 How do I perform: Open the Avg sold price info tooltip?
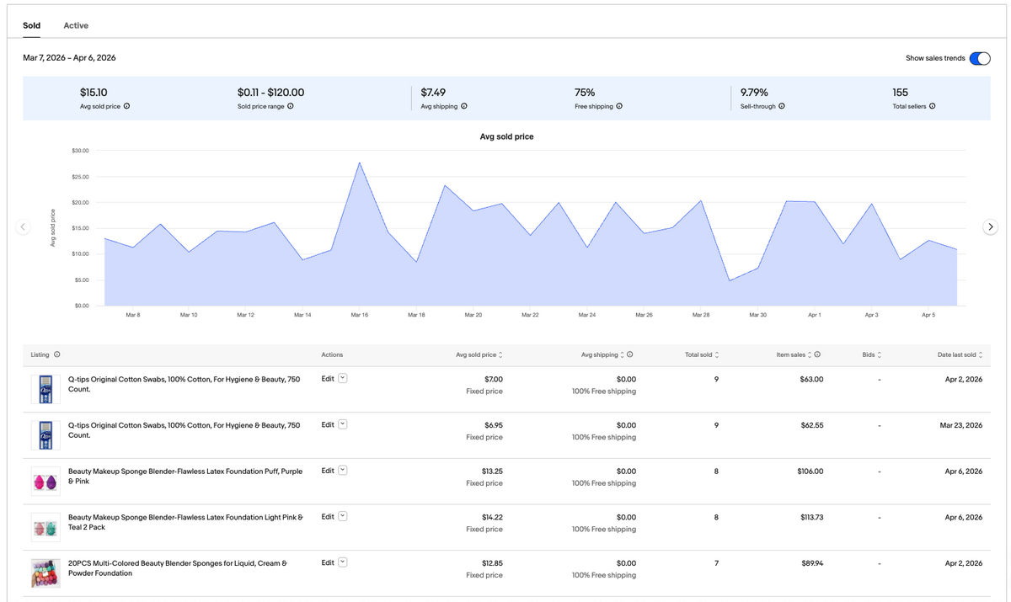[127, 106]
